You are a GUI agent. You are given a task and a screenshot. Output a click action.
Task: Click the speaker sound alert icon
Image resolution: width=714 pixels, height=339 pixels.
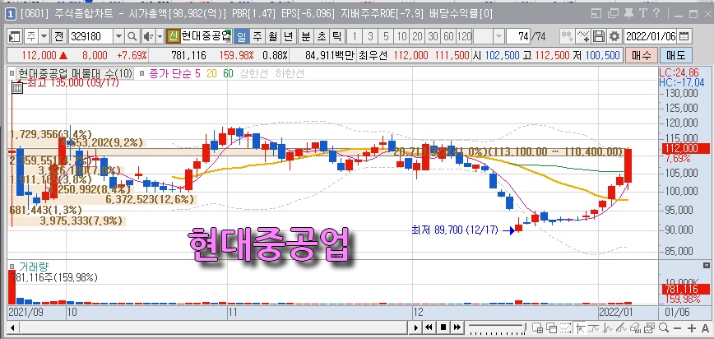tap(148, 36)
